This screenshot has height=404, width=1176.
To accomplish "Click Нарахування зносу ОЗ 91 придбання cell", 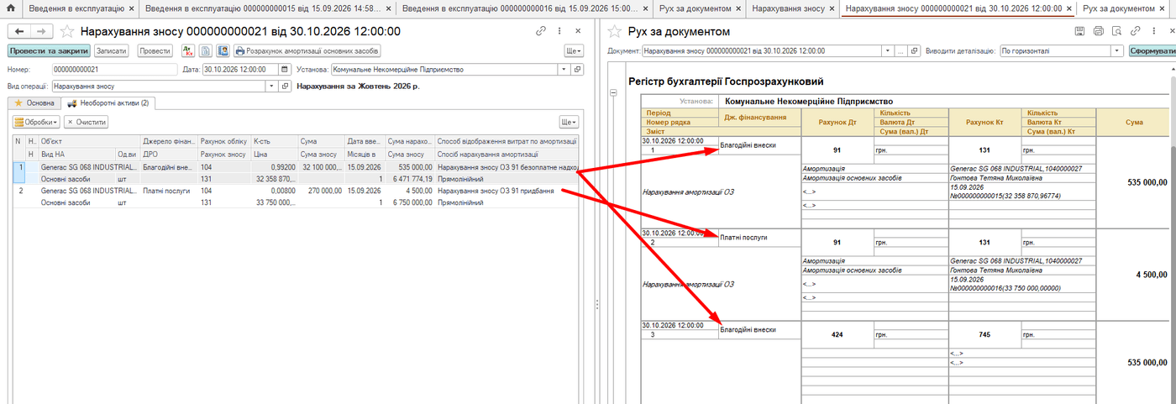I will (507, 191).
